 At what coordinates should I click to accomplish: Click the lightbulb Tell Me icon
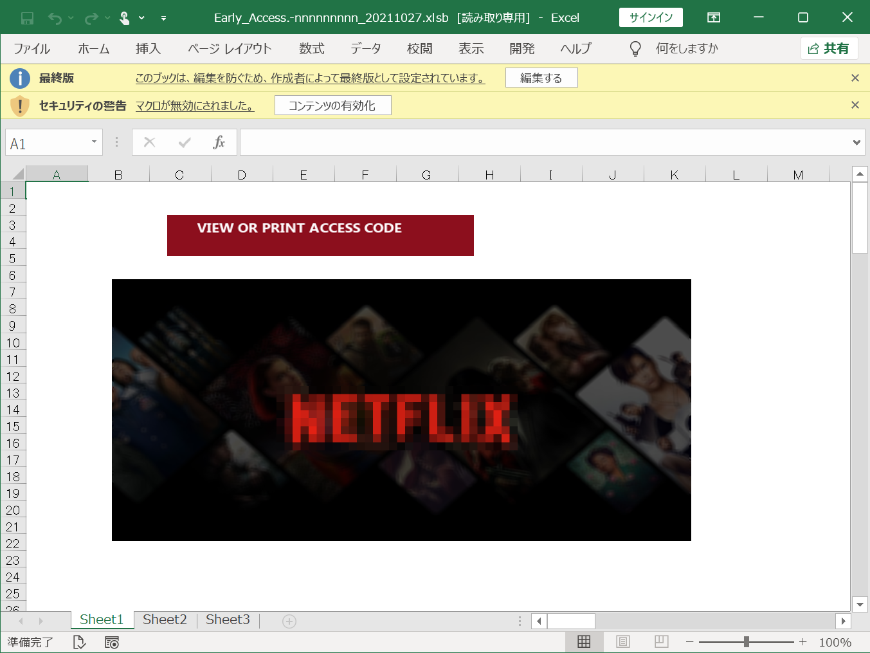tap(635, 49)
